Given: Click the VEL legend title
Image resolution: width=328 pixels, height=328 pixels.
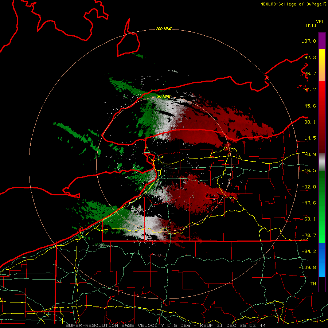Looking at the screenshot, I should 320,22.
